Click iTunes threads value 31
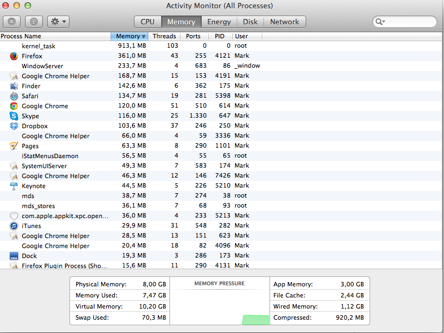This screenshot has height=333, width=444. [x=174, y=225]
